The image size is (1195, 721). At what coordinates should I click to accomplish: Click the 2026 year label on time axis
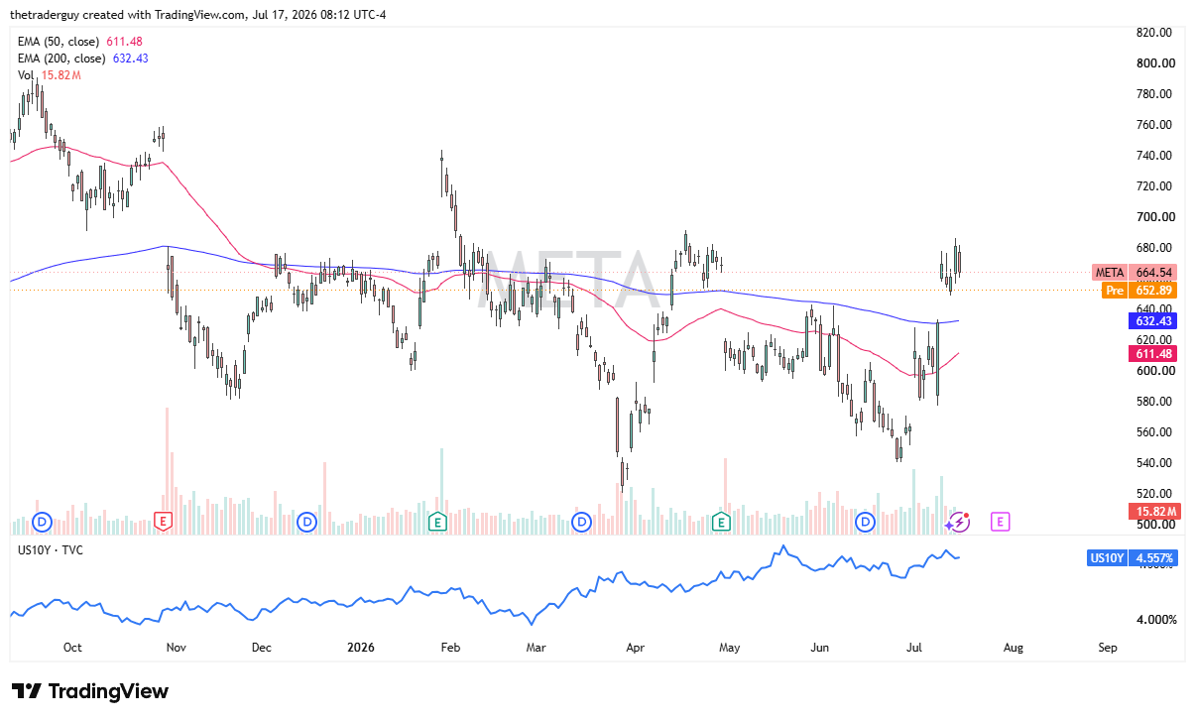click(x=361, y=648)
